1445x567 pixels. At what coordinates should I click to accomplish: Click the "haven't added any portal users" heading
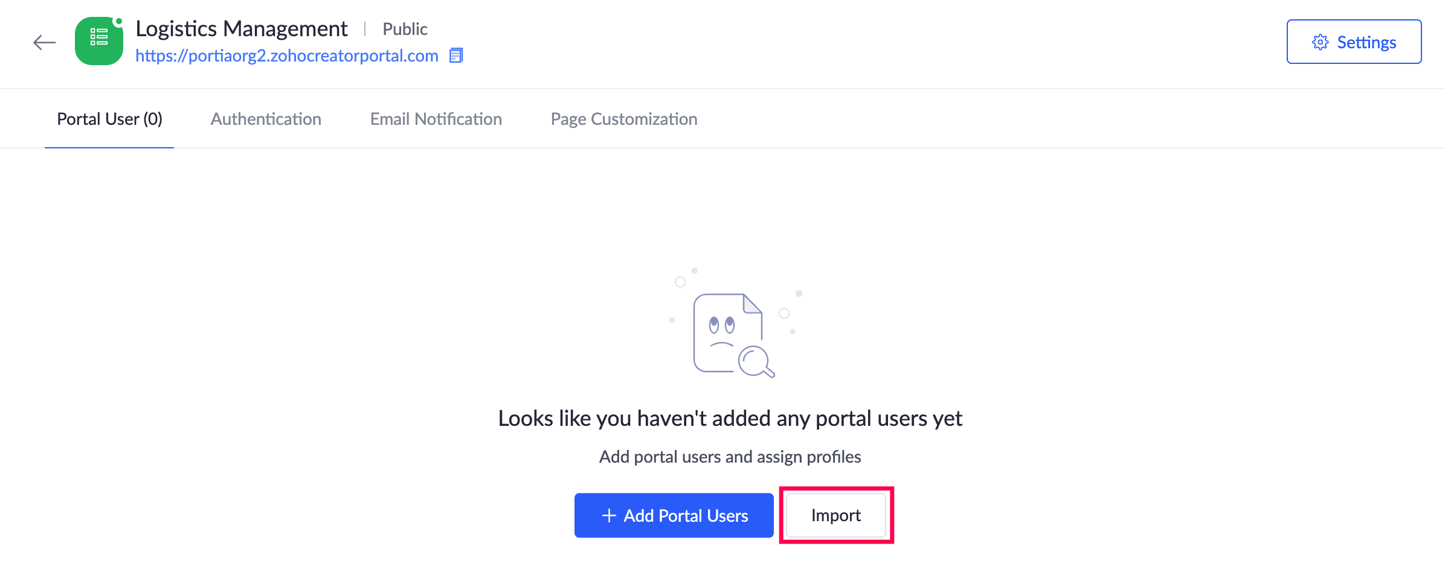[730, 418]
